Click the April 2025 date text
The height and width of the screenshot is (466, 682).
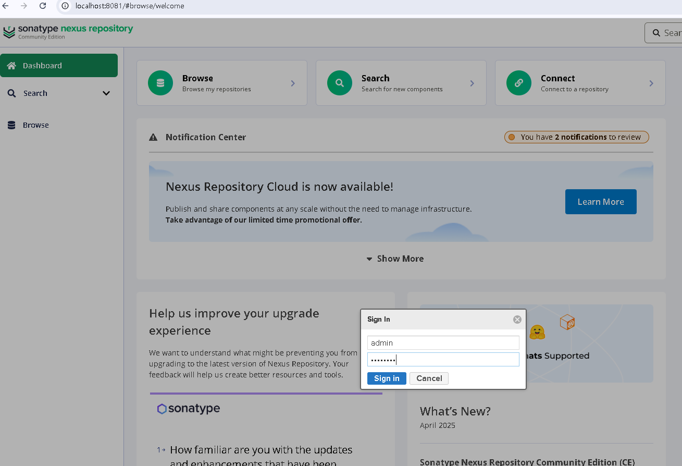(438, 425)
